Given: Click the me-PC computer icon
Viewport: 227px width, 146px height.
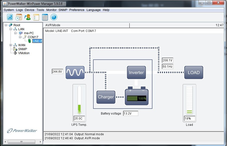Looking at the screenshot, I should tap(21, 33).
